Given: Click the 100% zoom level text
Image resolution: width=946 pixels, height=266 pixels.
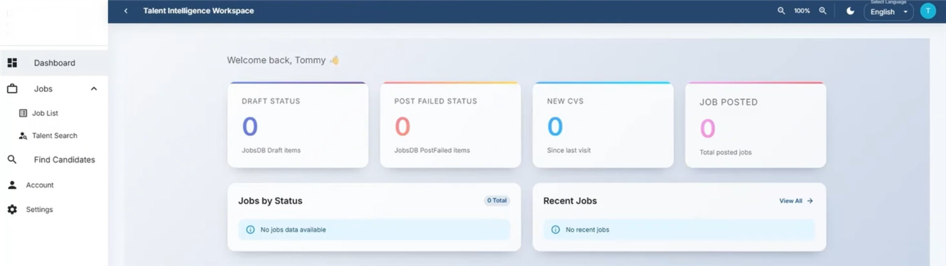Looking at the screenshot, I should coord(802,11).
